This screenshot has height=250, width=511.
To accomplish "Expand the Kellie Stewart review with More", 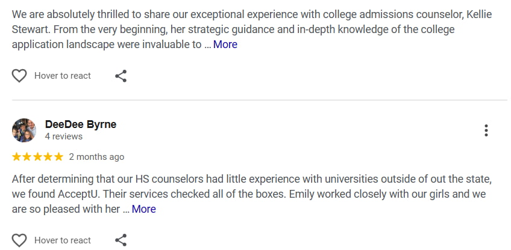I will (x=225, y=44).
